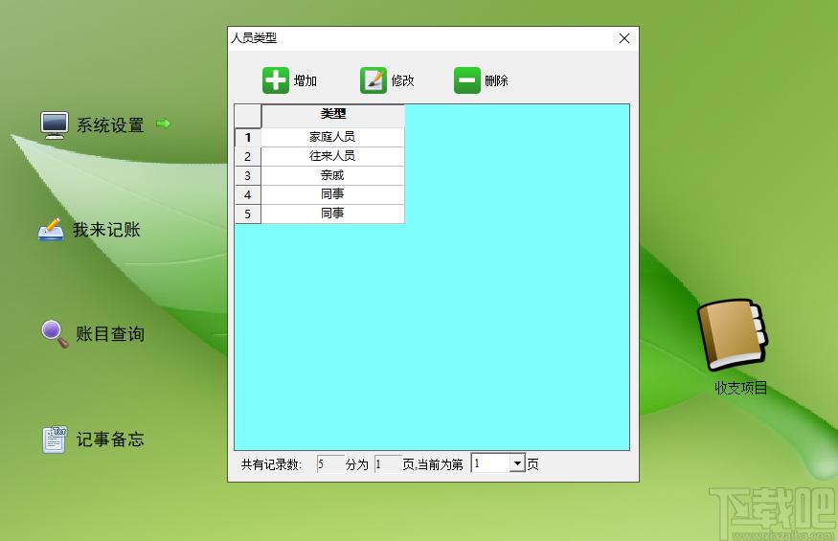Open the 账目查询 menu entry
Viewport: 838px width, 541px height.
pyautogui.click(x=110, y=334)
